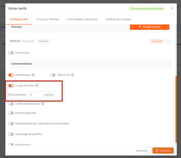Screen dimensions: 181x158
Task: Click the info icon next to Cuota familiar
Action: 37,86
